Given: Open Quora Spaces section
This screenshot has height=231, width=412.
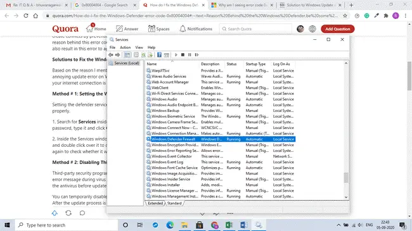Looking at the screenshot, I should pos(158,28).
